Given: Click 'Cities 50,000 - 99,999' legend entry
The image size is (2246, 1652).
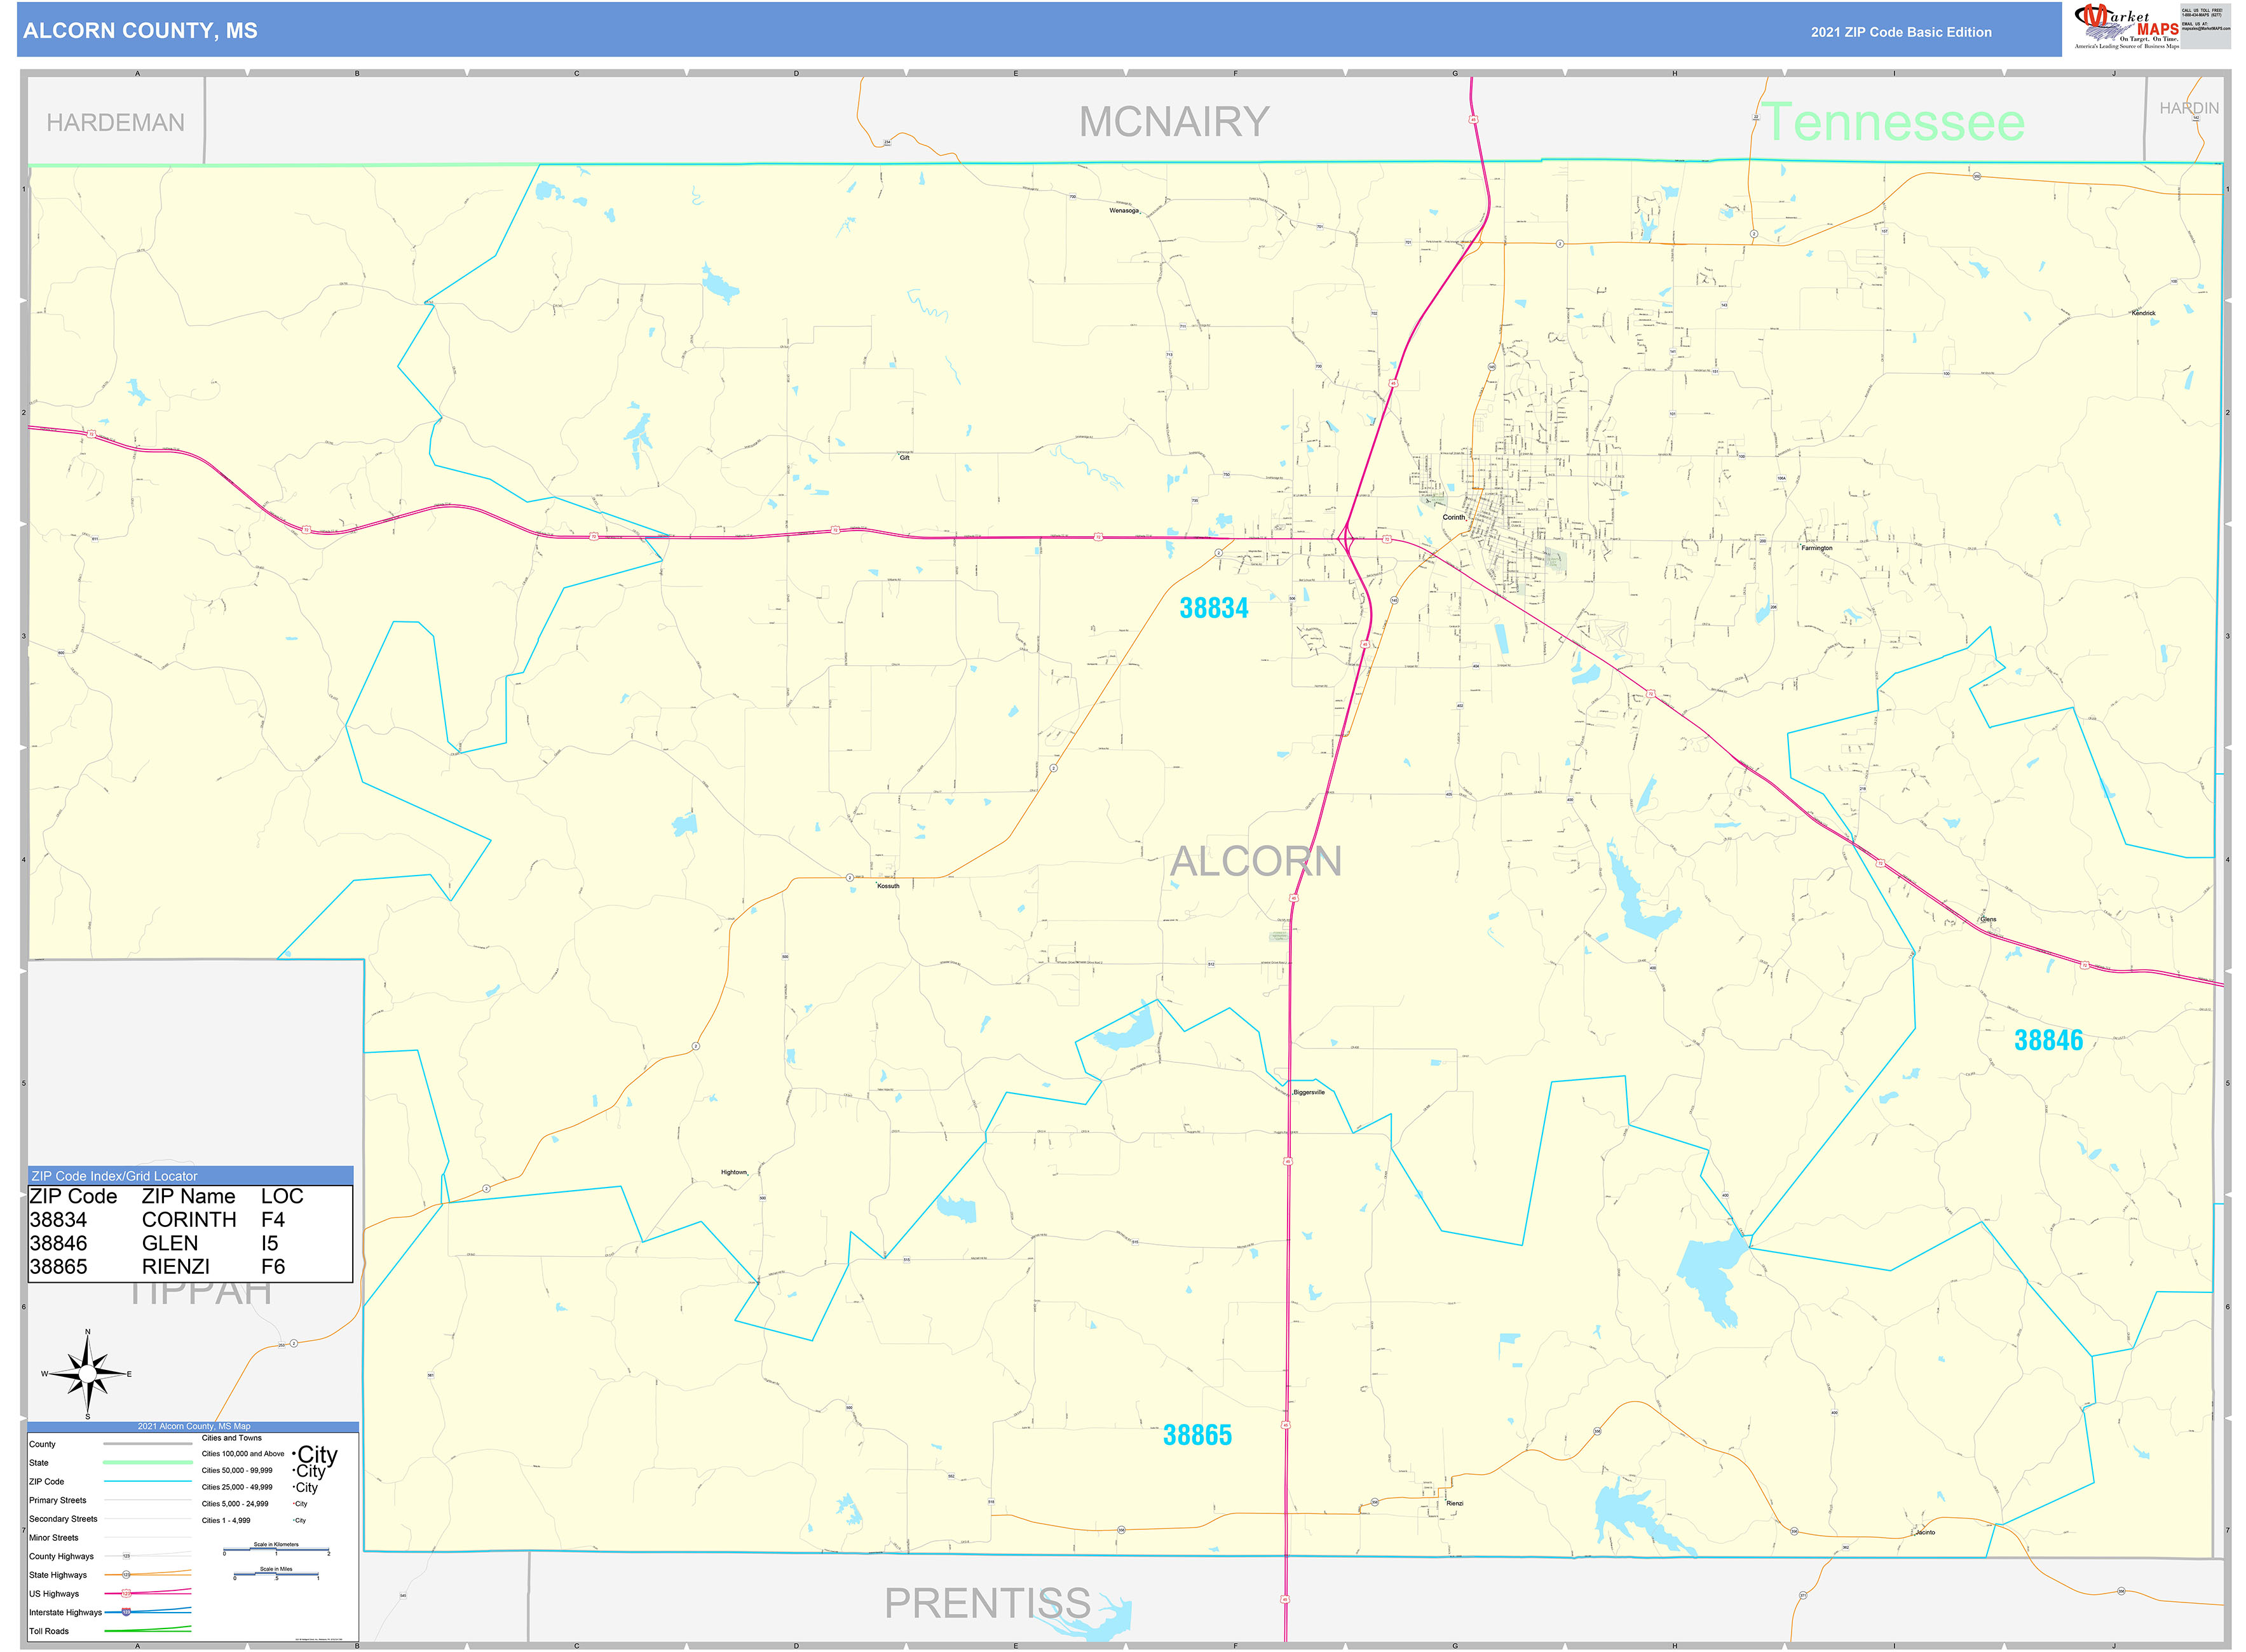Looking at the screenshot, I should tap(237, 1470).
